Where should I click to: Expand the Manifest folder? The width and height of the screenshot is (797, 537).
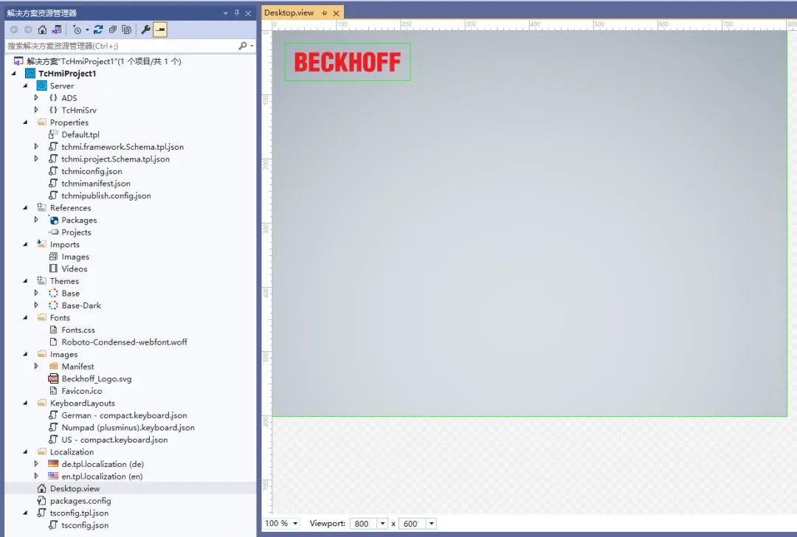[x=36, y=366]
